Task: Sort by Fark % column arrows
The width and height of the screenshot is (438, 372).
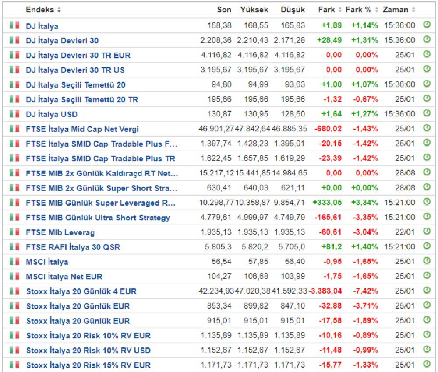Action: [x=377, y=10]
